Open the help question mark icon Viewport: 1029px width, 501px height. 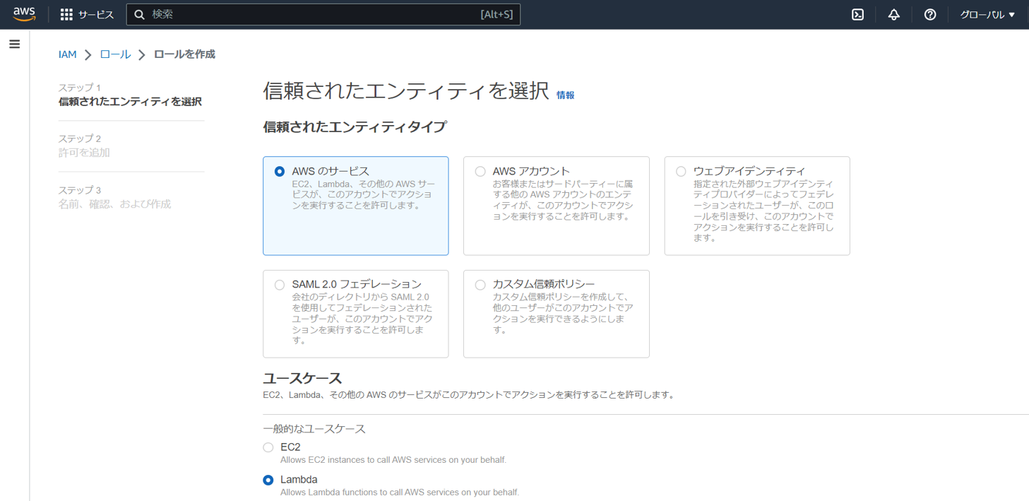[x=929, y=14]
